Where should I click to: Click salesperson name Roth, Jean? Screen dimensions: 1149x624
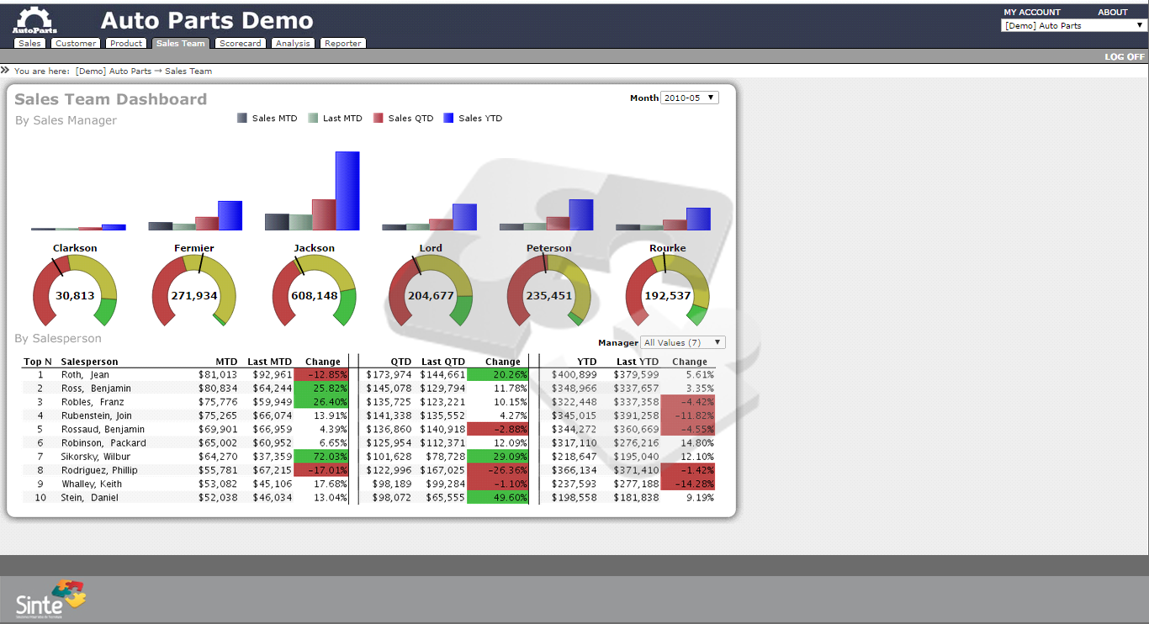point(85,375)
